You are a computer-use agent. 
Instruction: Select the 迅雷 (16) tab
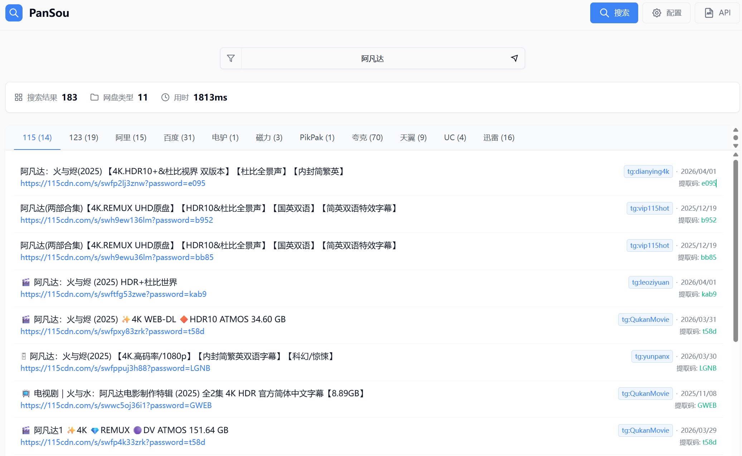point(499,138)
